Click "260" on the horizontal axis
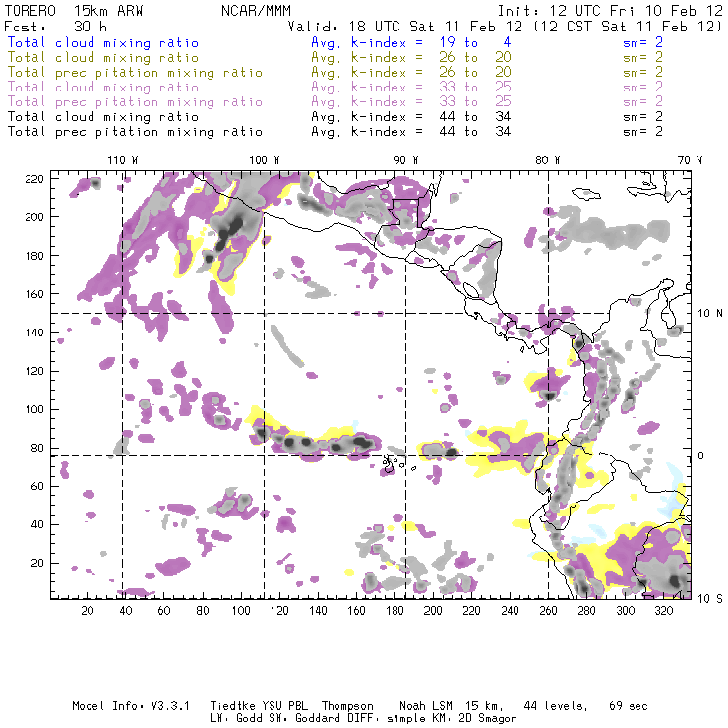This screenshot has height=728, width=728. [548, 611]
